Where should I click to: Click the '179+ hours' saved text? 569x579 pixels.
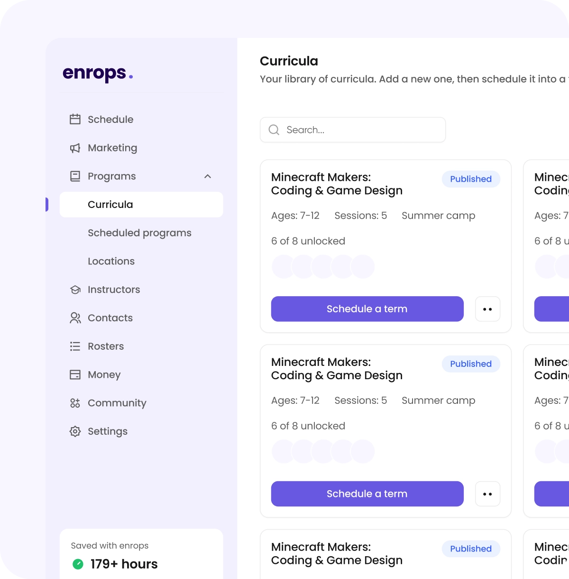click(124, 564)
